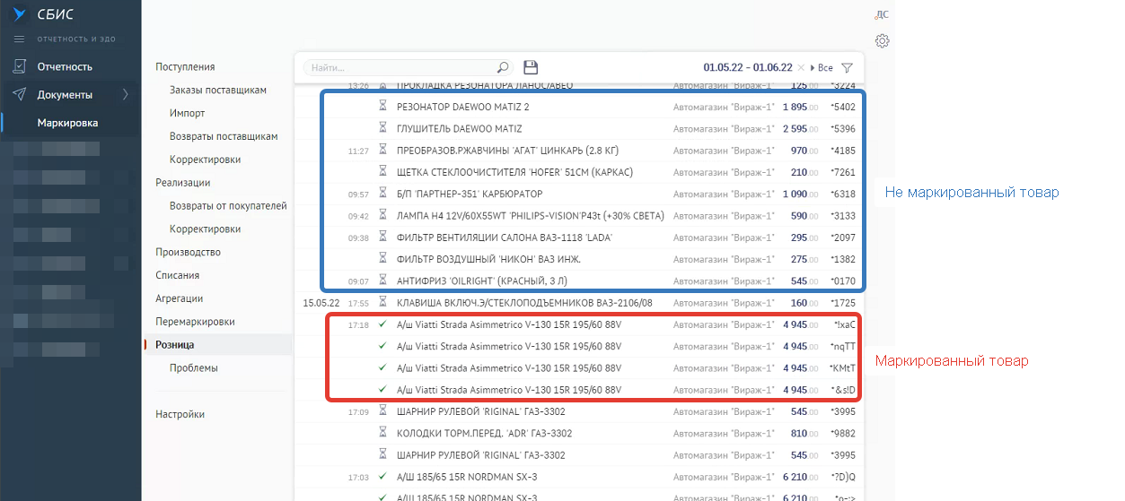
Task: Open the settings gear icon
Action: 882,41
